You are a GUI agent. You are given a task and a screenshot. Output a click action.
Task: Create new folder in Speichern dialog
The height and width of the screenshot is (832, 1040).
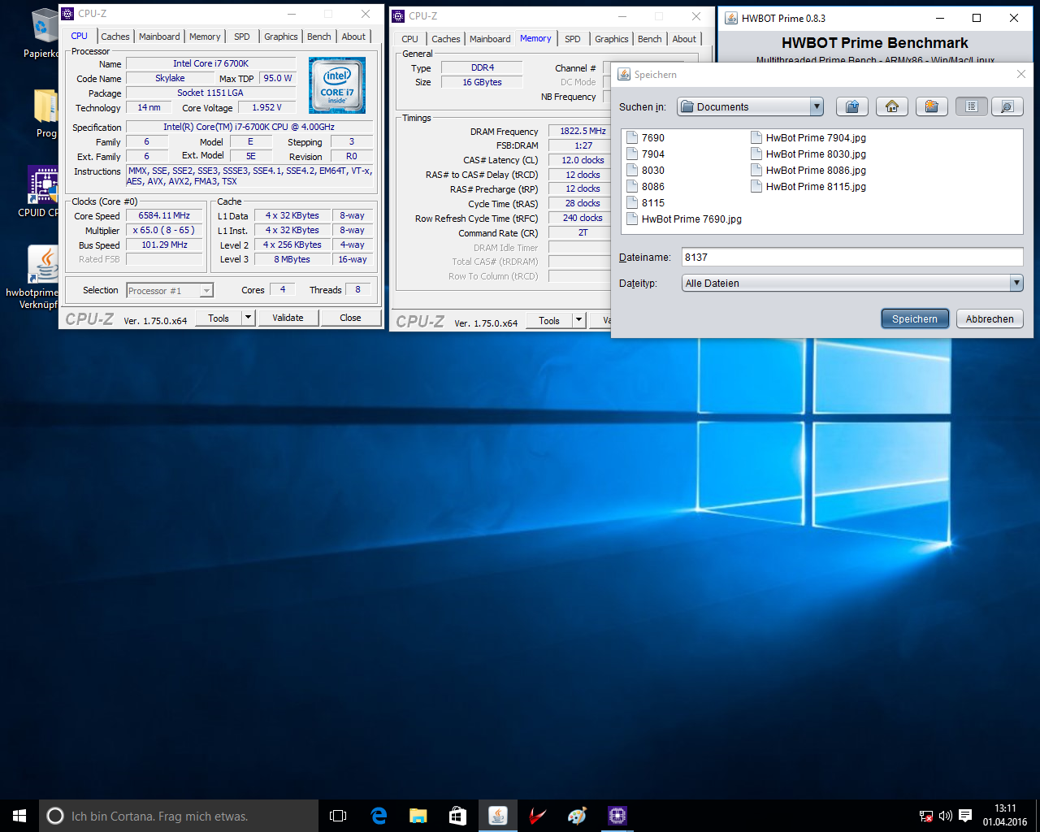click(931, 106)
